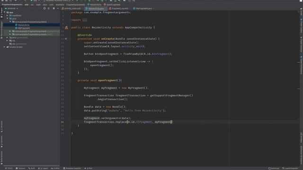The width and height of the screenshot is (303, 170).
Task: Expand Gradle Scripts node
Action: point(5,47)
